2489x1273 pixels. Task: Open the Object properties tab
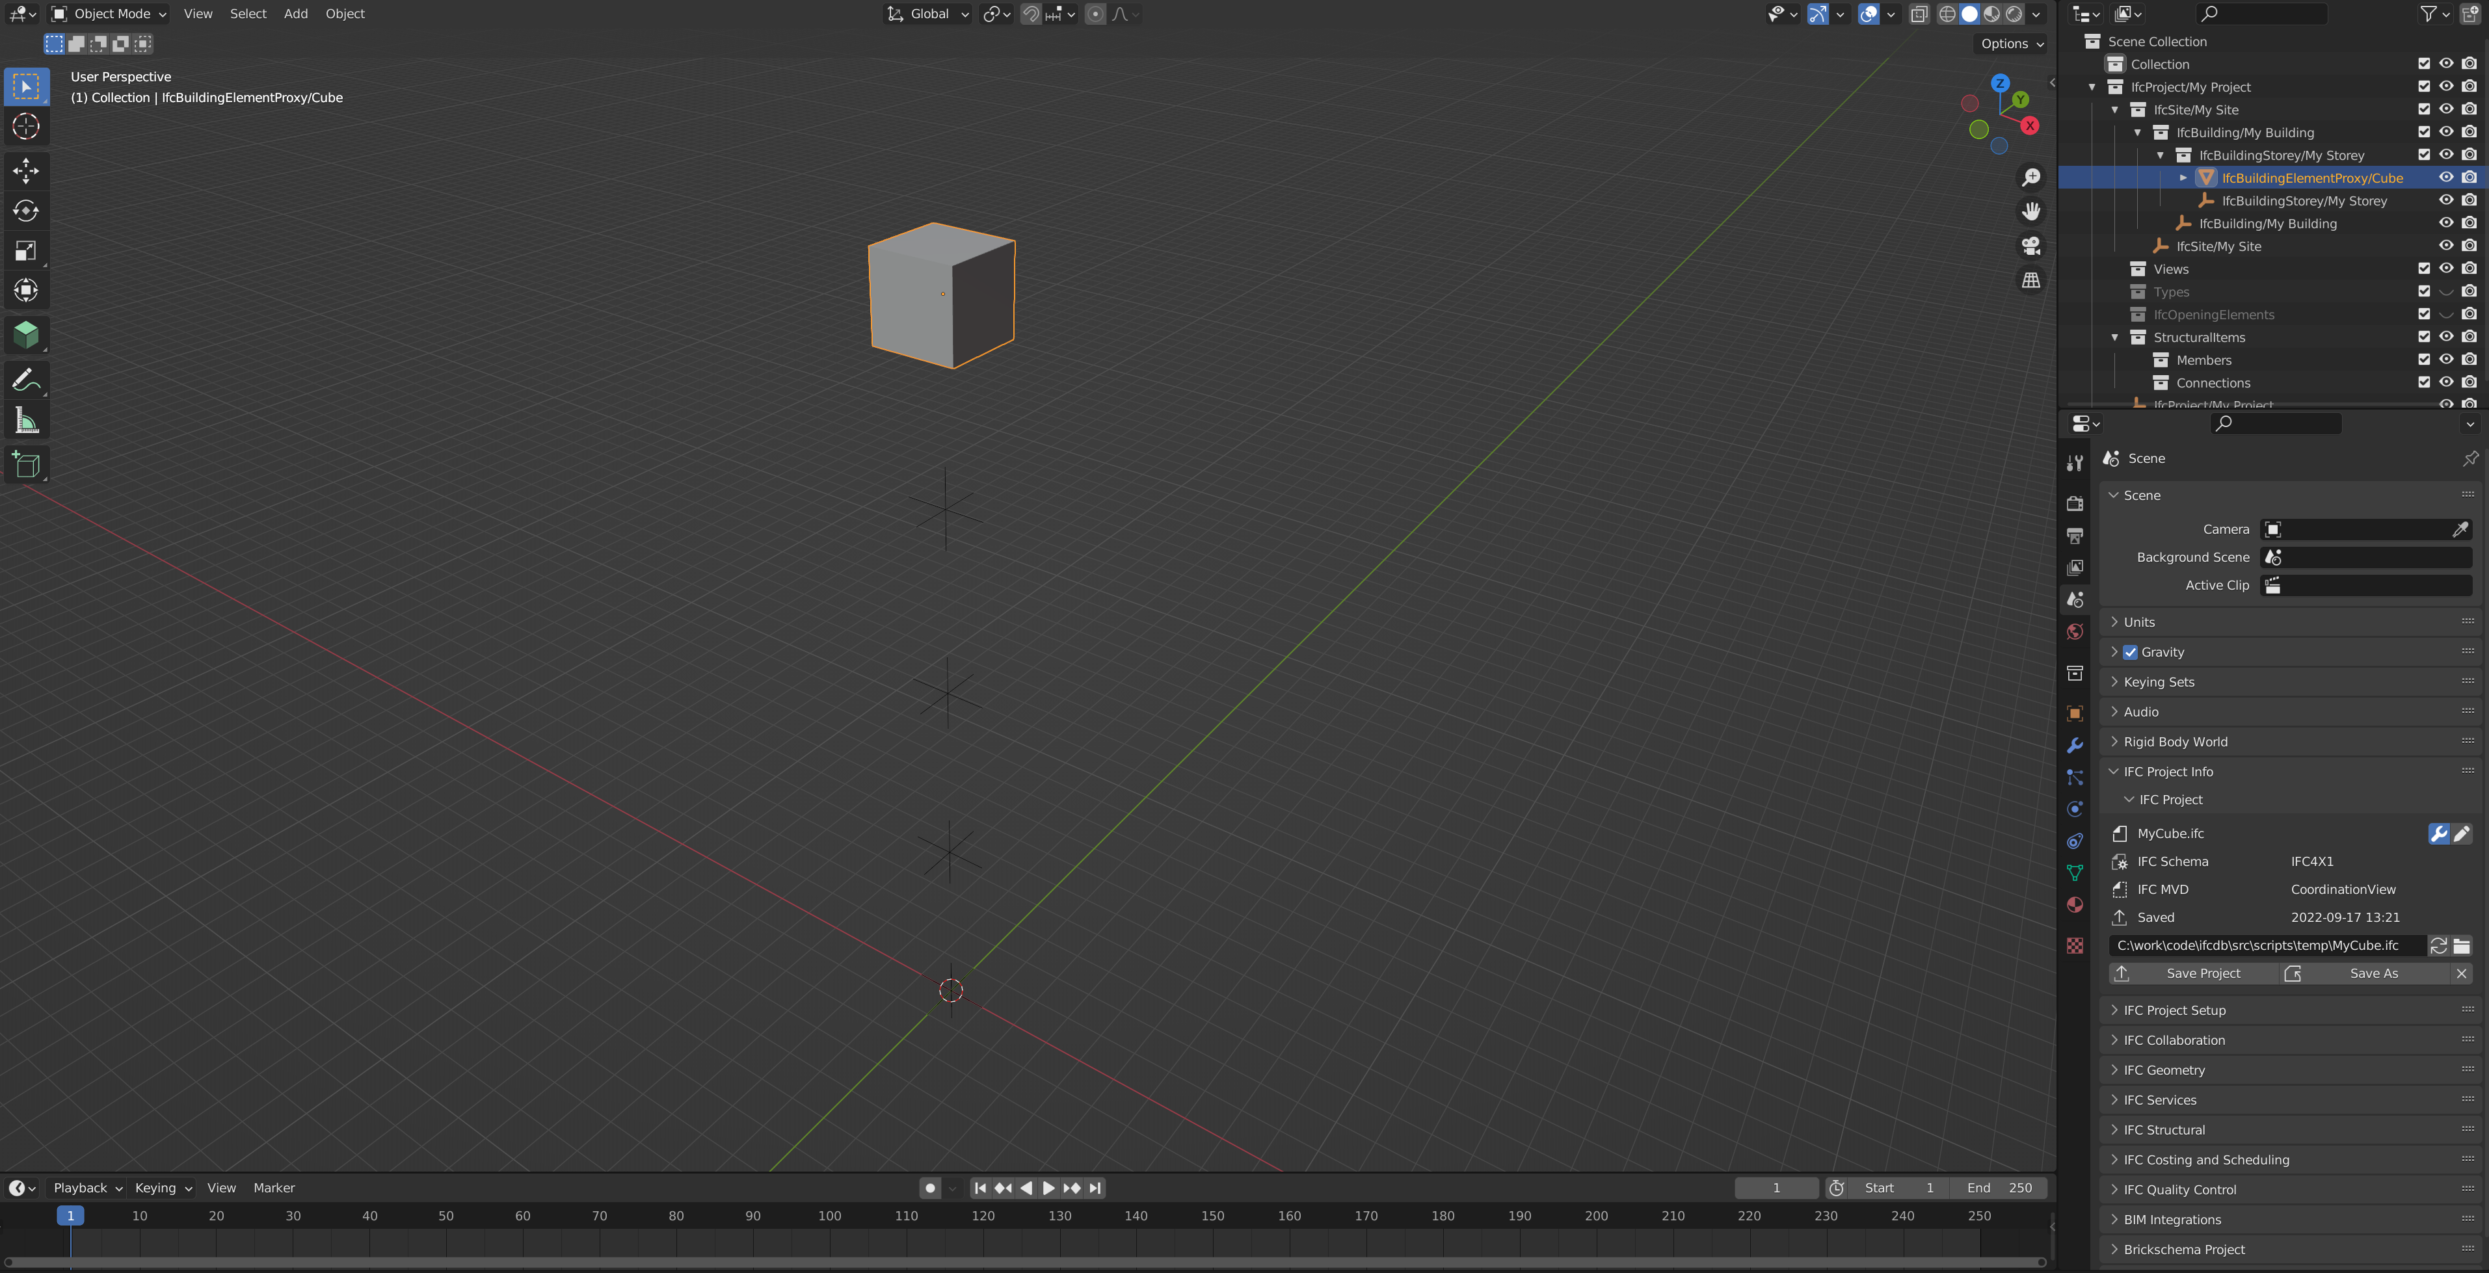(x=2075, y=714)
